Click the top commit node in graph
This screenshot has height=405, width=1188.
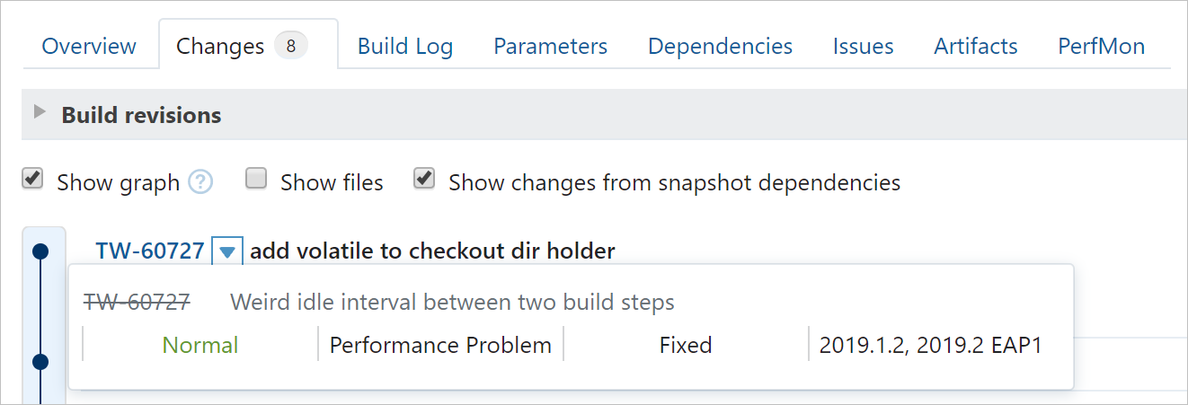40,251
